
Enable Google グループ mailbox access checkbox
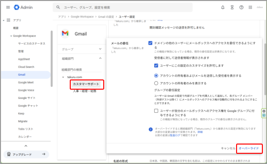[156, 111]
